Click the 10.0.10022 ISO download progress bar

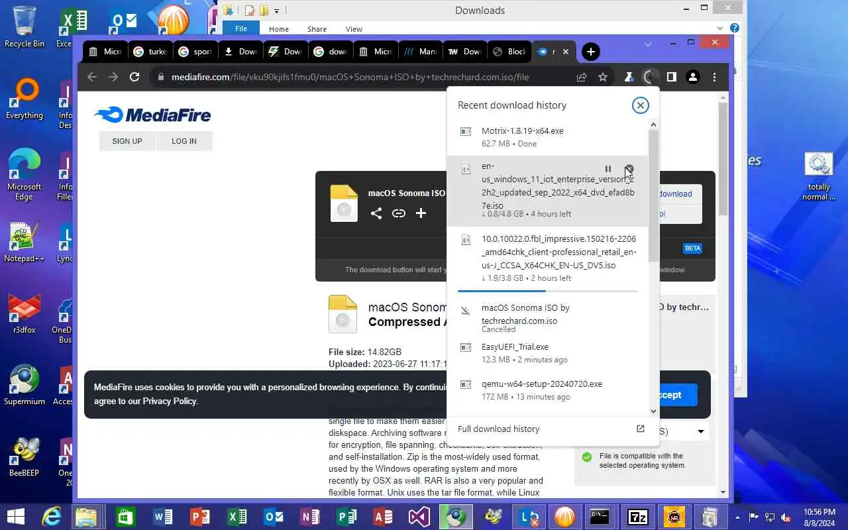547,291
